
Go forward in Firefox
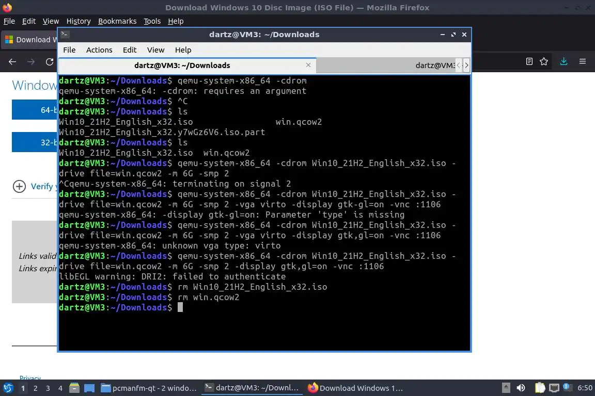tap(31, 61)
